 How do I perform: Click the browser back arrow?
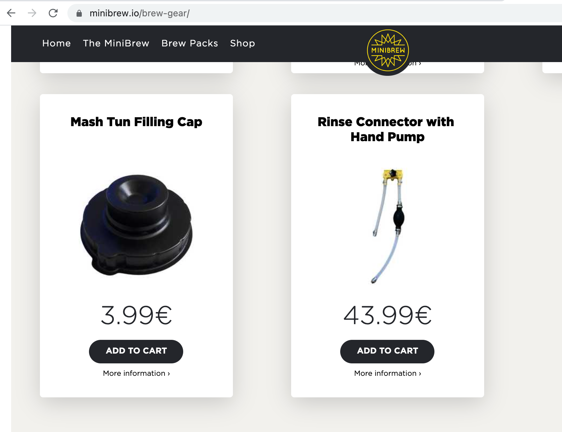[x=11, y=13]
